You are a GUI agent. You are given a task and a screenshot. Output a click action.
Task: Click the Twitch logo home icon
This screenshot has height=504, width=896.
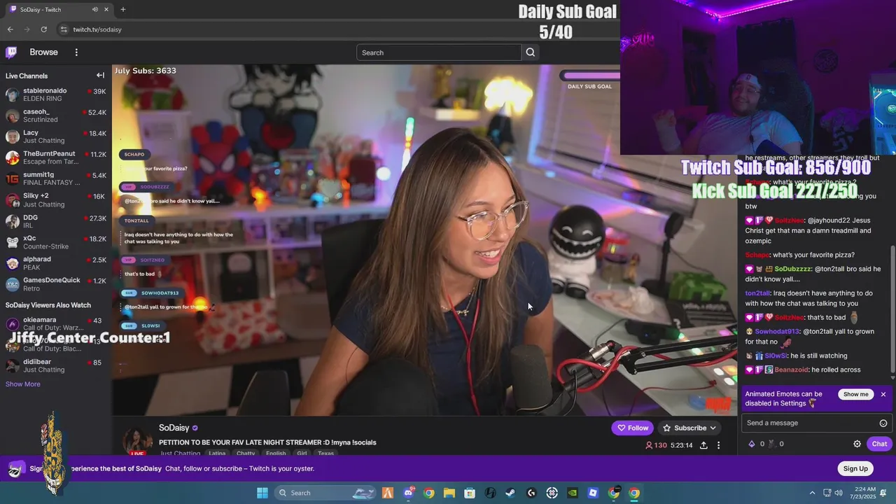(x=11, y=52)
